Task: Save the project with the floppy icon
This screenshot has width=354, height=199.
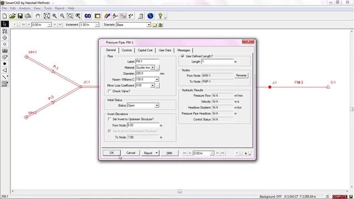Action: tap(20, 16)
